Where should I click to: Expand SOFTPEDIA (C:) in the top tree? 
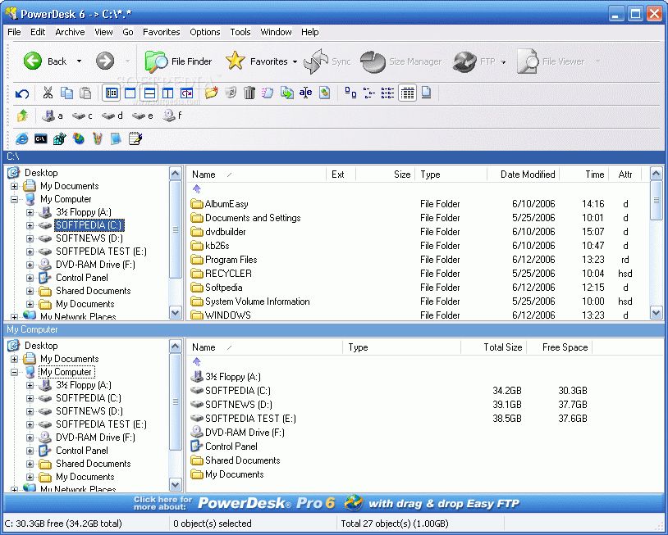tap(30, 225)
